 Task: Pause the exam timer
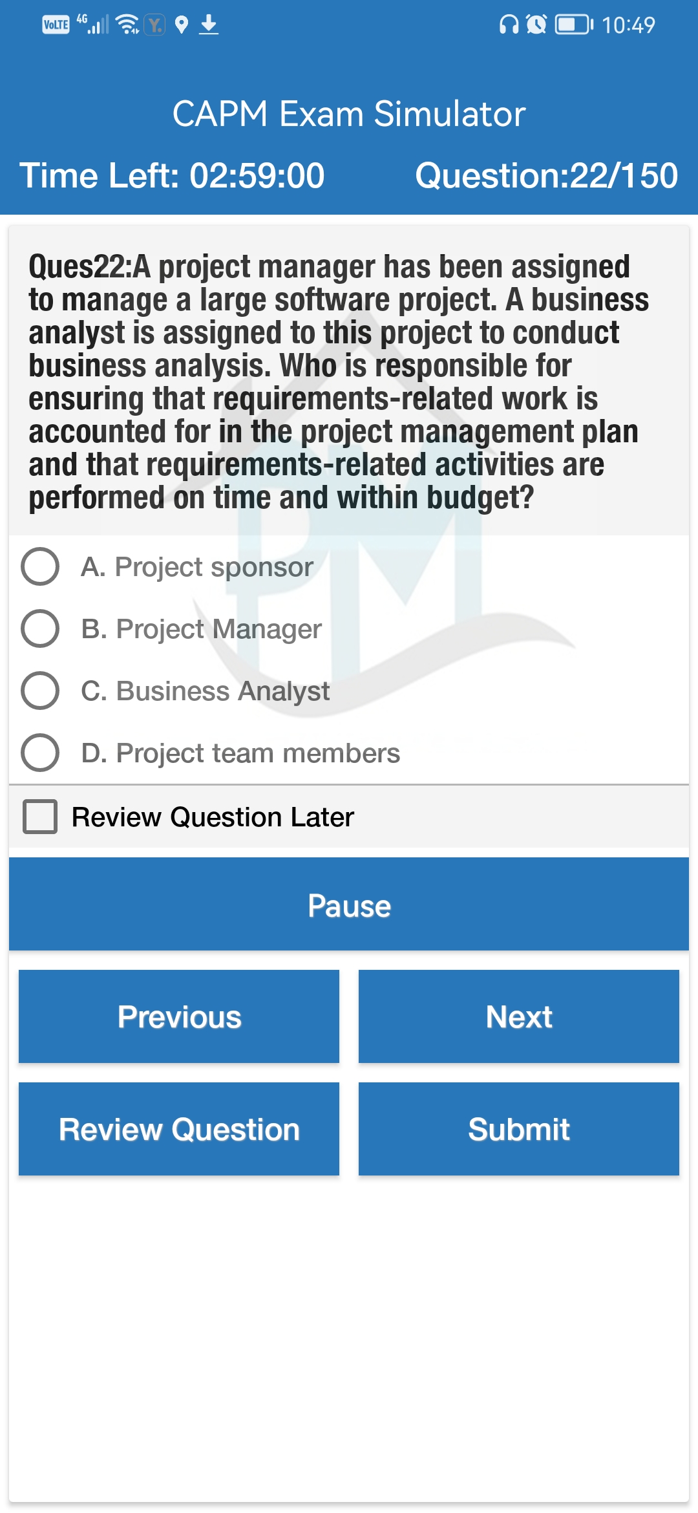[349, 905]
